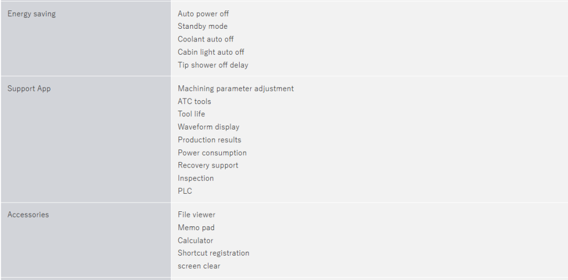Click Tip shower off delay text

tap(213, 65)
